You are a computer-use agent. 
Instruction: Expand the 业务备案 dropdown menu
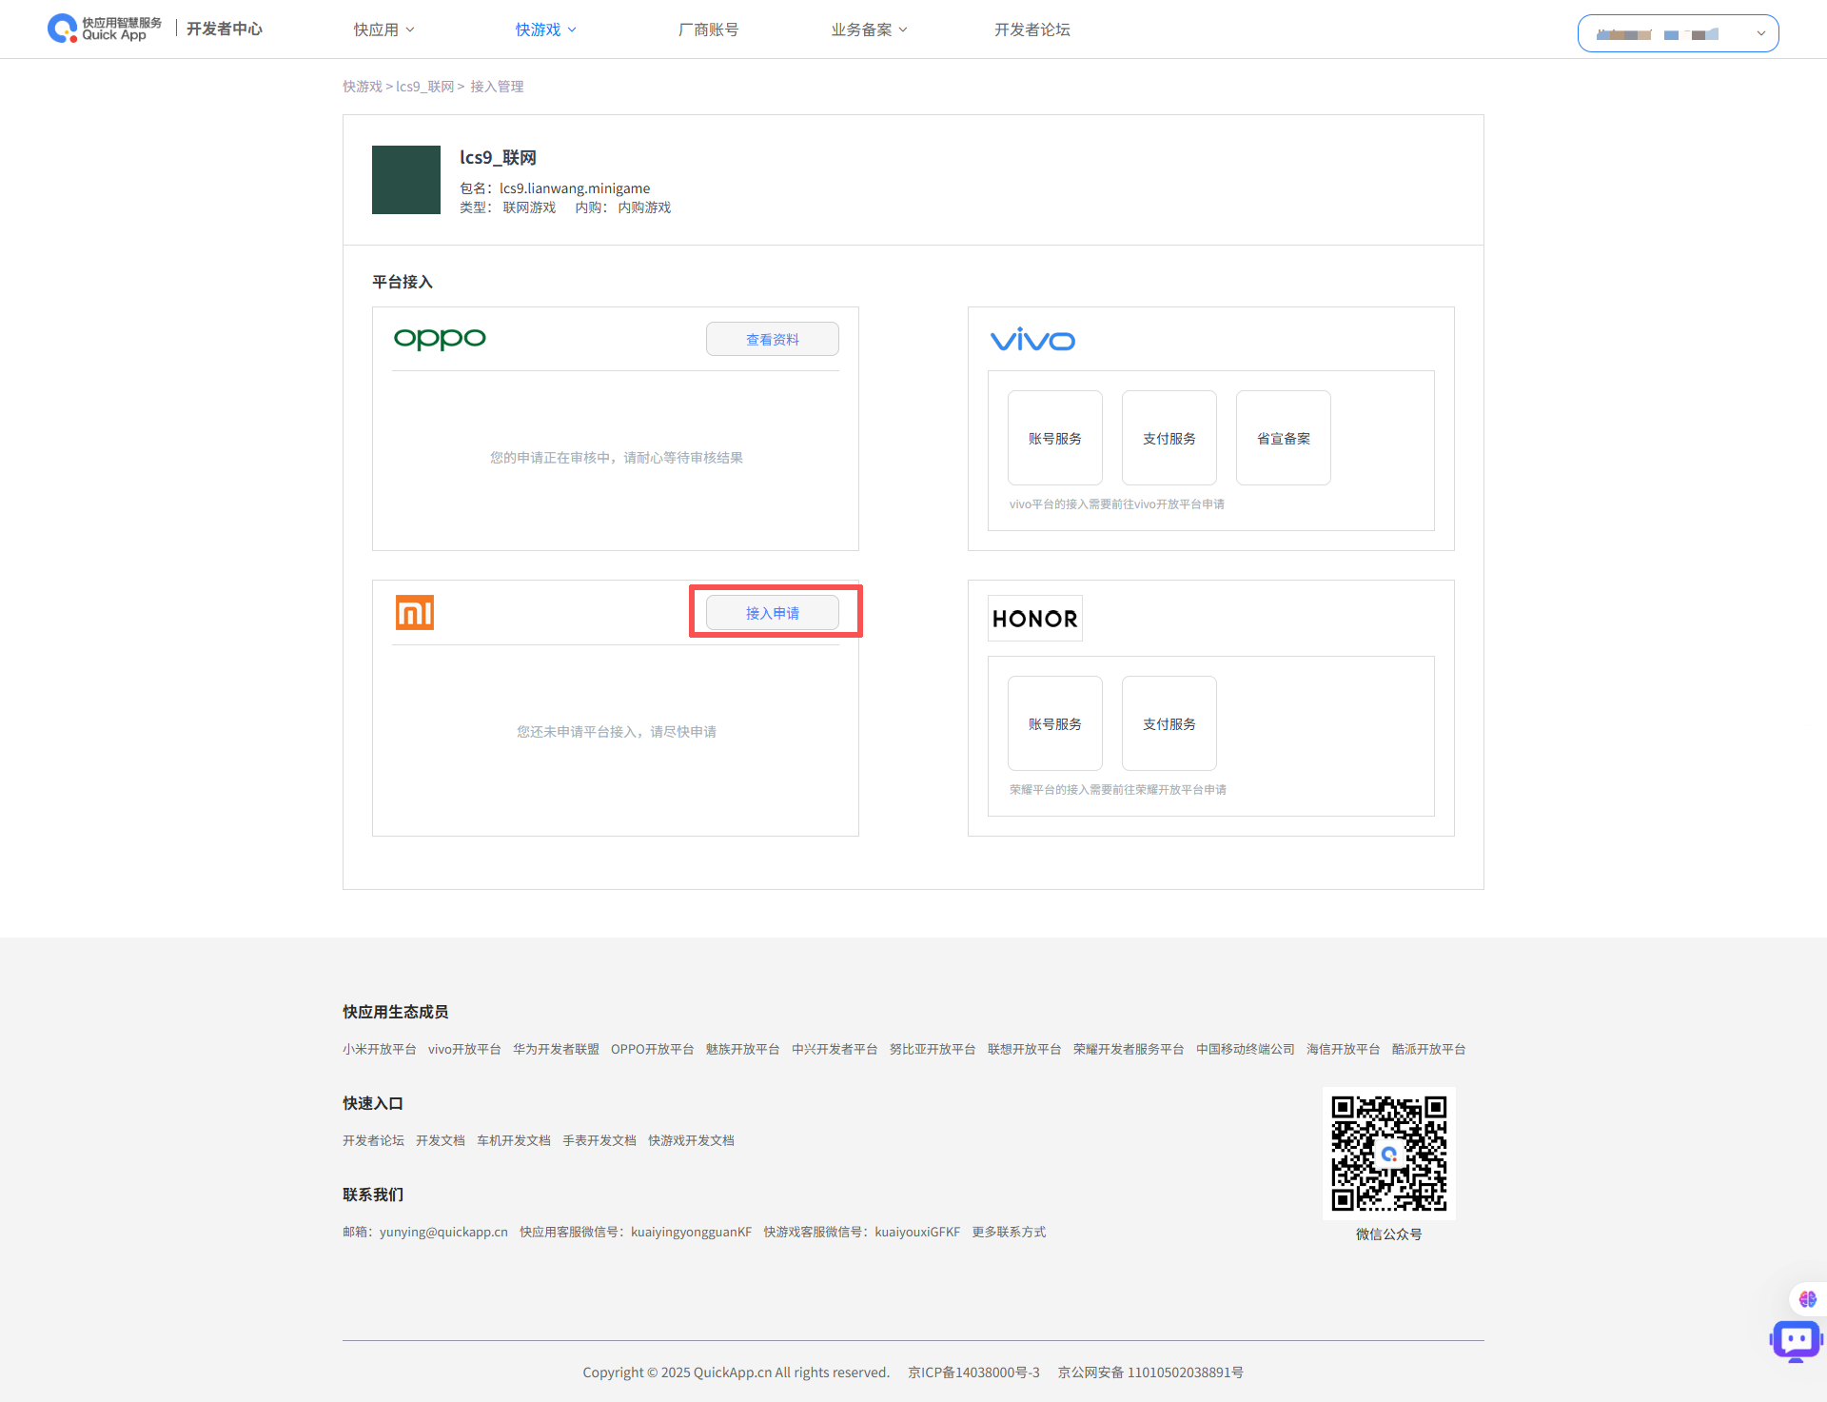coord(869,30)
